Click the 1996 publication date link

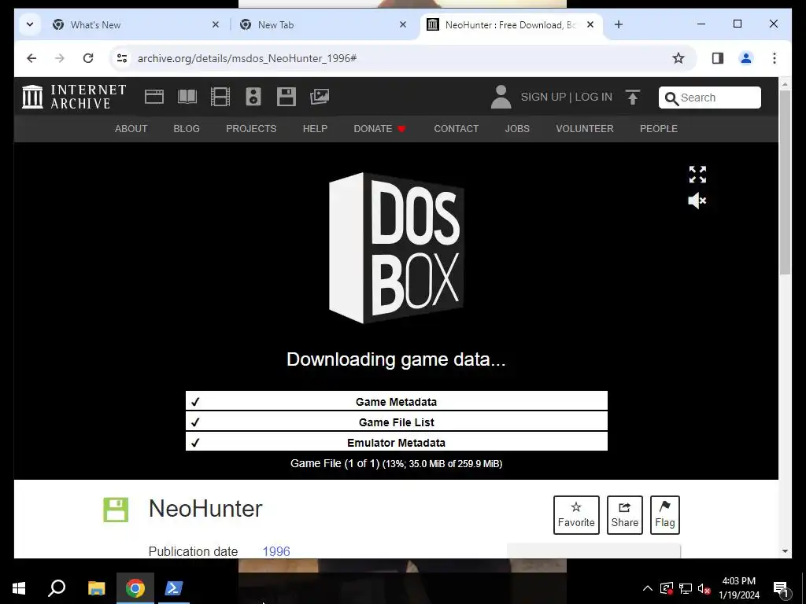tap(276, 551)
